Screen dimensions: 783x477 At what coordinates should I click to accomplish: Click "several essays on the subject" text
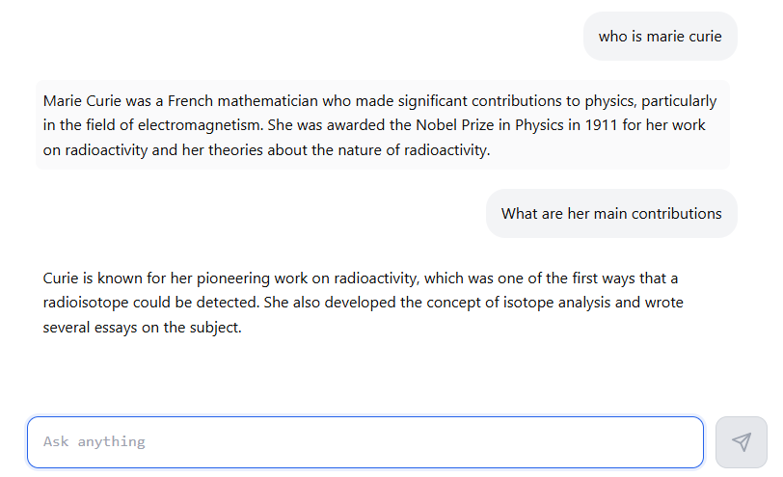click(x=142, y=328)
